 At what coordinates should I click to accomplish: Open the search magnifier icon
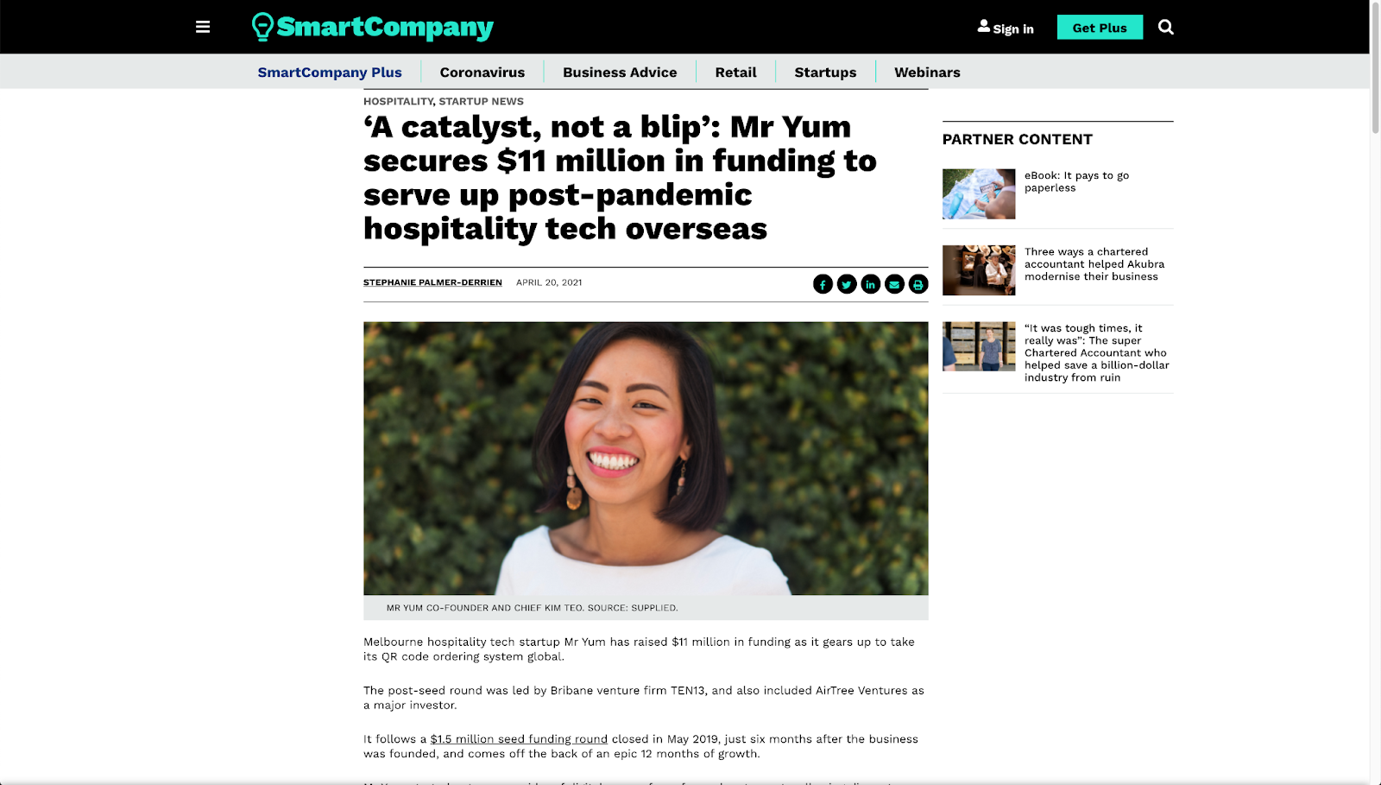tap(1165, 27)
